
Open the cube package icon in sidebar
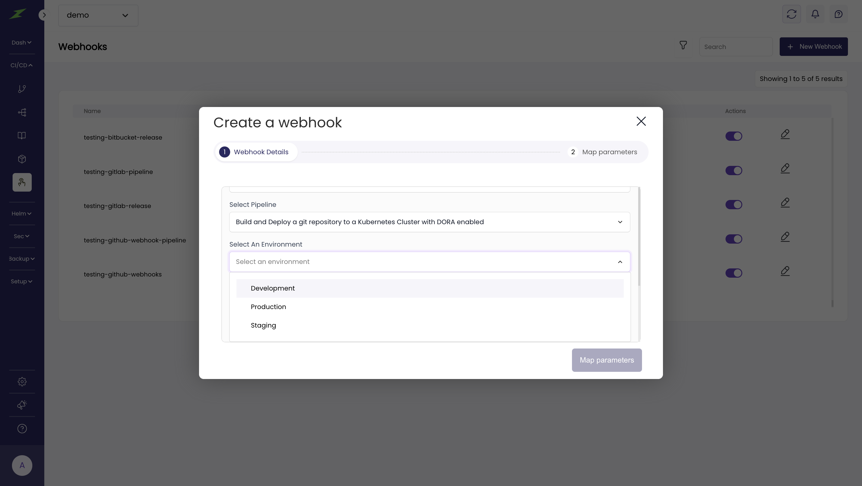pyautogui.click(x=22, y=159)
